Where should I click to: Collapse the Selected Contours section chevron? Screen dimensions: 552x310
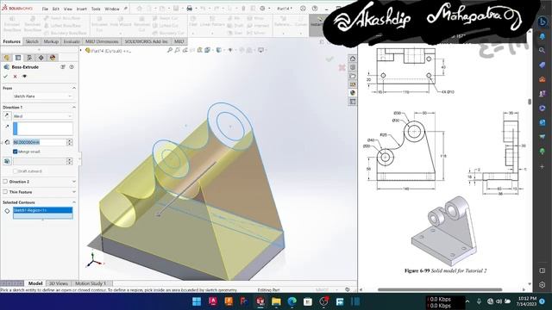click(74, 202)
